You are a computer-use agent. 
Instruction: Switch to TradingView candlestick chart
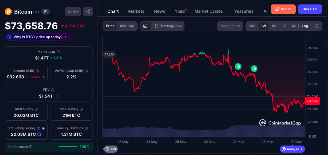point(168,26)
